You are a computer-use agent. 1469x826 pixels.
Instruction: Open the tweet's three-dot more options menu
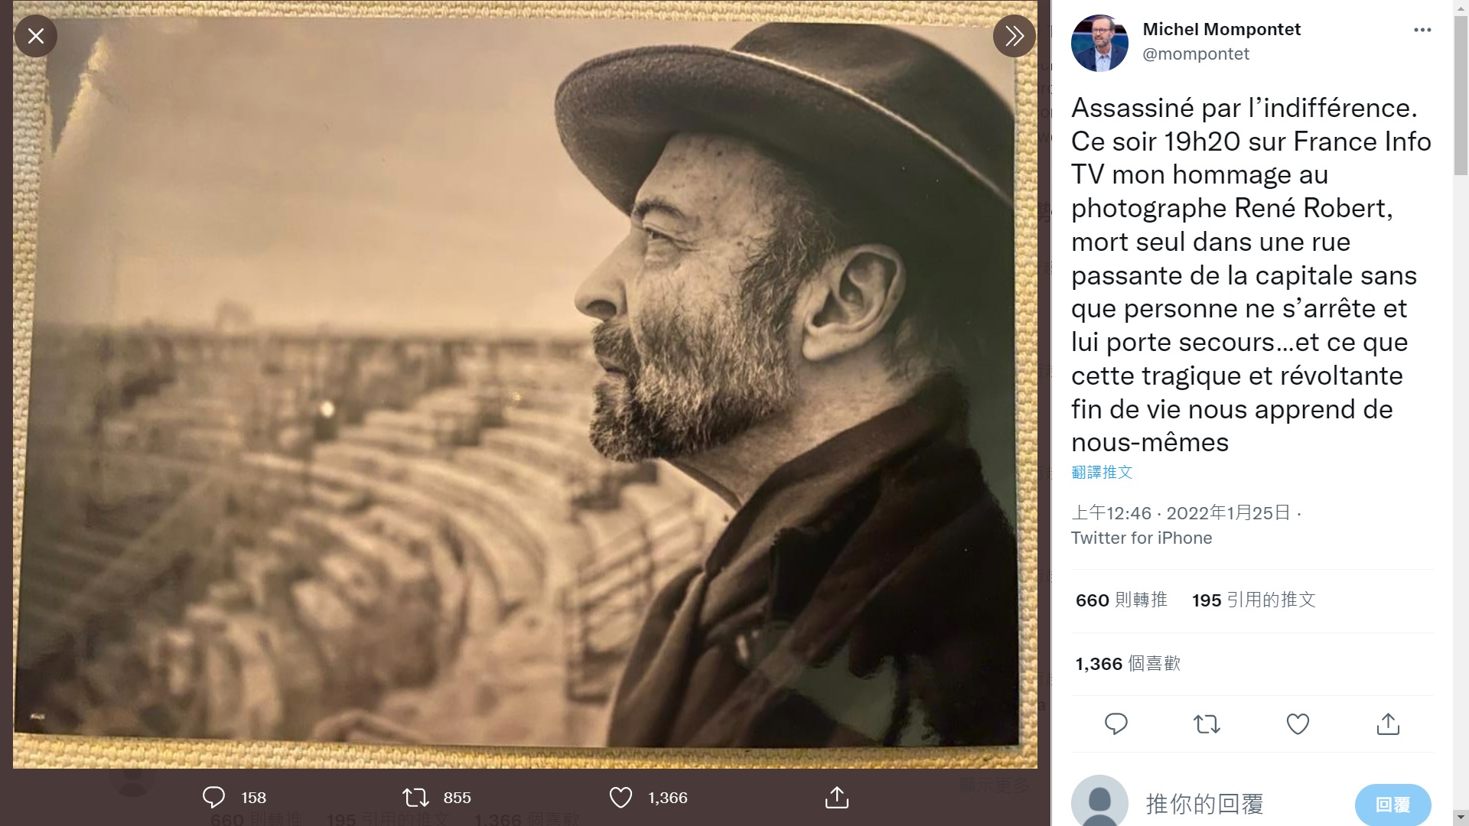[1422, 30]
